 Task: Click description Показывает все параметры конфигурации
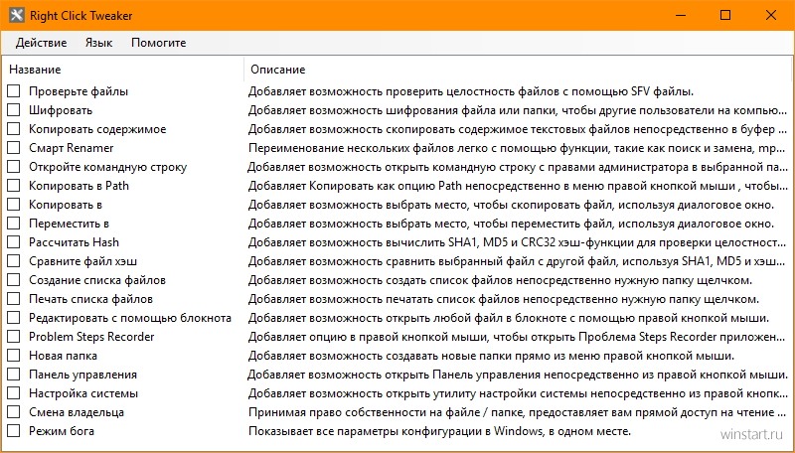click(439, 431)
